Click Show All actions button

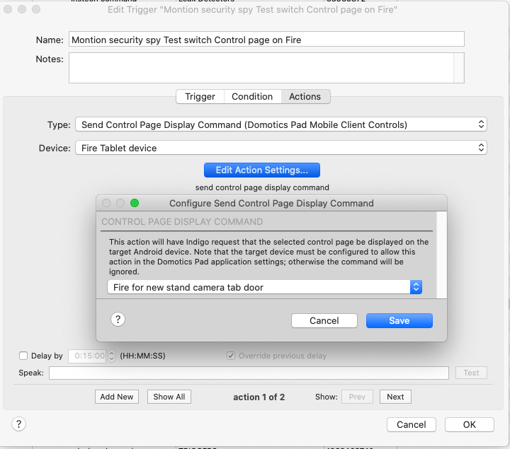(x=169, y=397)
